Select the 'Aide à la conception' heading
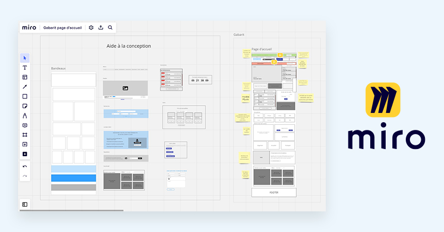Image resolution: width=444 pixels, height=232 pixels. (129, 46)
